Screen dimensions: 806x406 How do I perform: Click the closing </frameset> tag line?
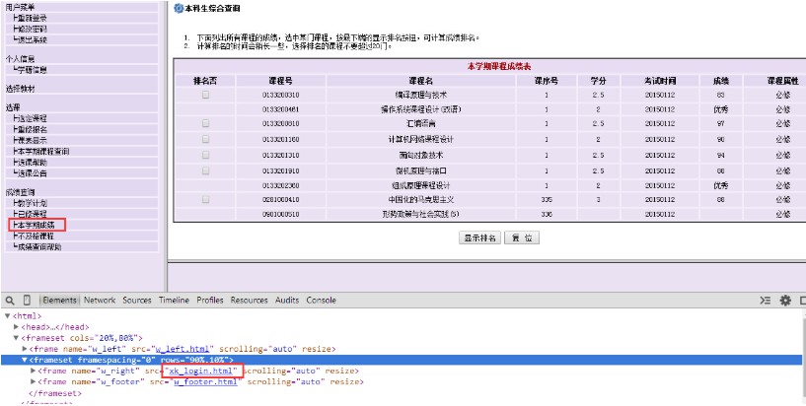(54, 393)
